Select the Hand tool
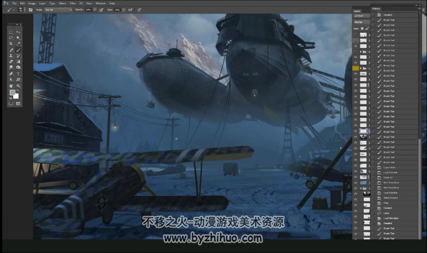This screenshot has width=427, height=253. point(11,86)
